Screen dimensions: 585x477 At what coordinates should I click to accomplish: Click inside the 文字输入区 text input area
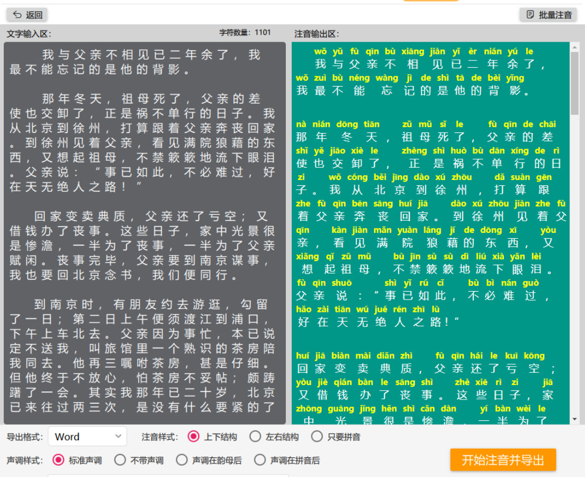[x=145, y=233]
